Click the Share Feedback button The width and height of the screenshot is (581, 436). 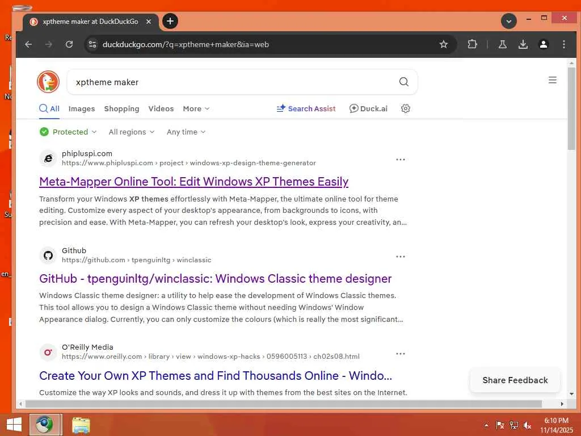pyautogui.click(x=515, y=380)
